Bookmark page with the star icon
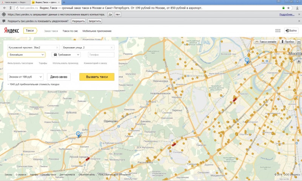This screenshot has width=302, height=181. coord(288,8)
